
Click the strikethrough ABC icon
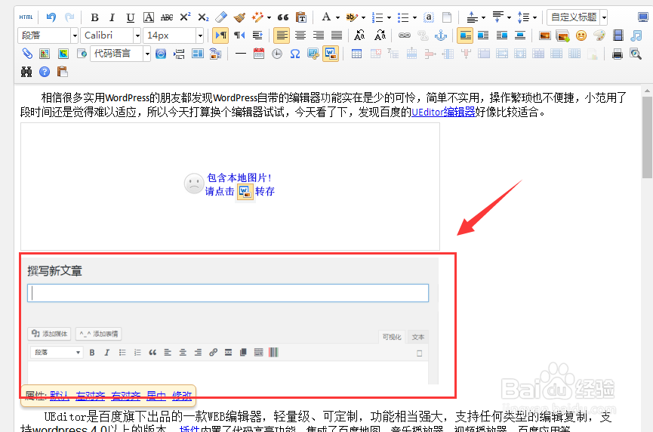[x=167, y=17]
